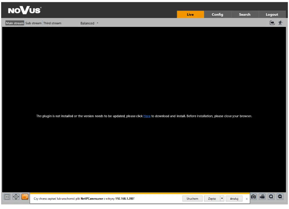Click the snapshot camera icon
Screen dimensions: 289x209
253,197
